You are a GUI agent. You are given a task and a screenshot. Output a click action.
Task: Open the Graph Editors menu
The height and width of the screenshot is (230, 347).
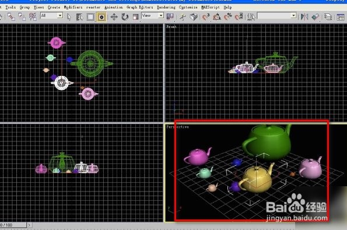(139, 8)
